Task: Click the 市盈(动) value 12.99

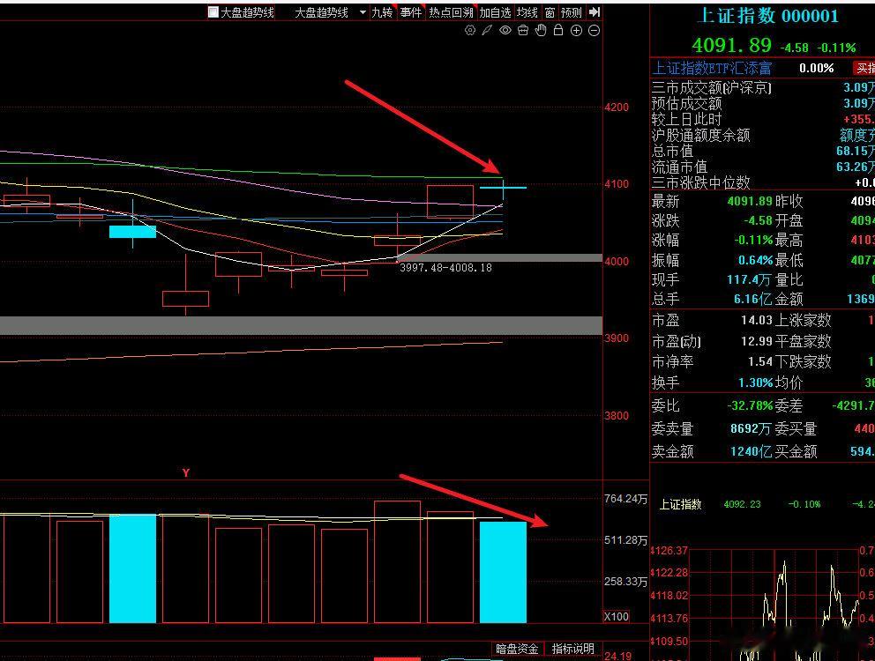Action: 757,341
